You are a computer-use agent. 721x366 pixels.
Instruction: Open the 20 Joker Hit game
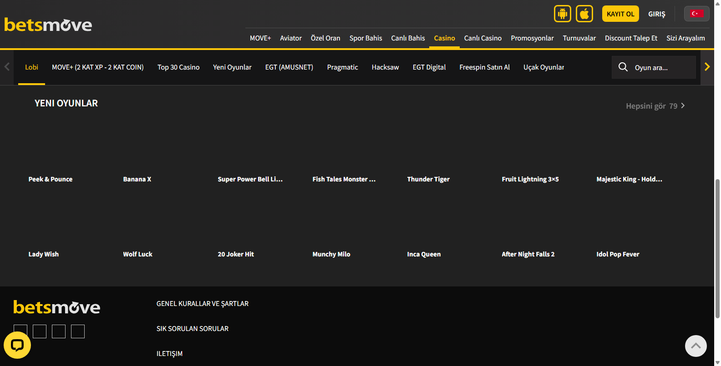(236, 254)
